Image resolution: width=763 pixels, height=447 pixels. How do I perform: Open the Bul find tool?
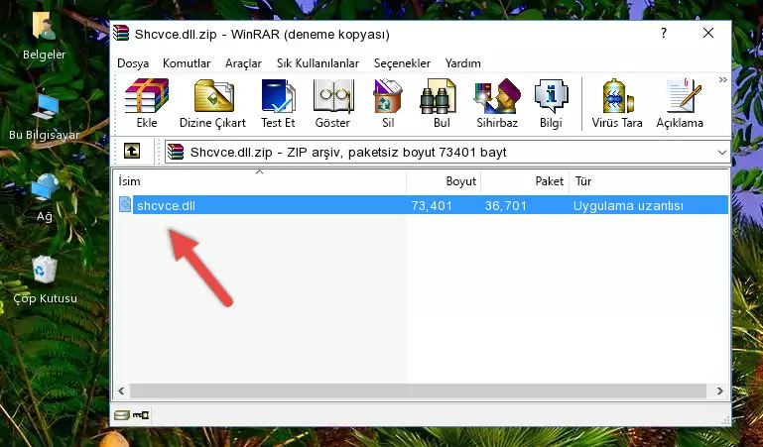point(441,103)
